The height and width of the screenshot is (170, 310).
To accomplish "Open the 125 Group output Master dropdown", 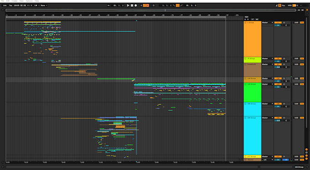I will 268,84.
